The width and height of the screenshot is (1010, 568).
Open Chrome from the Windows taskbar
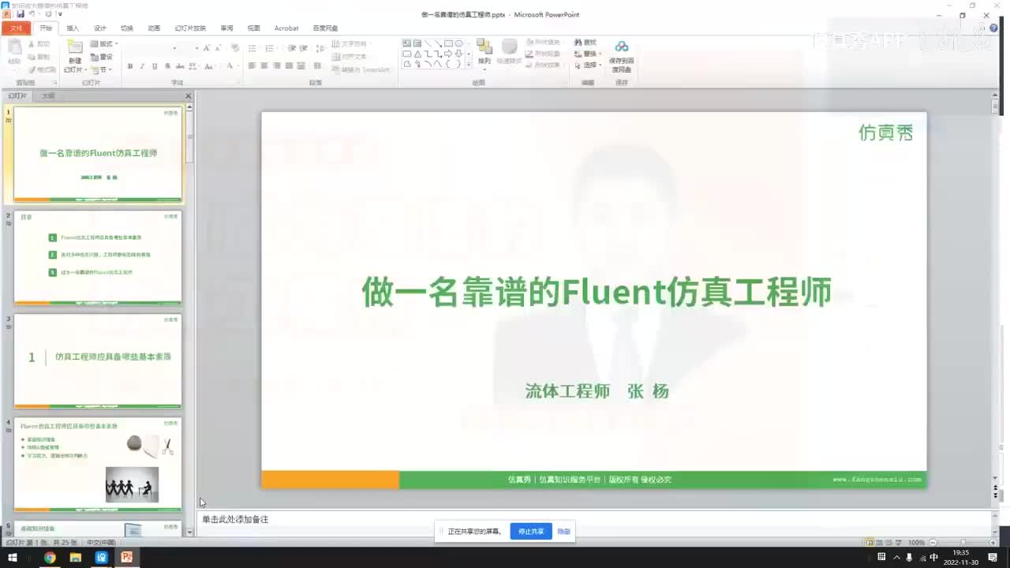click(x=50, y=558)
